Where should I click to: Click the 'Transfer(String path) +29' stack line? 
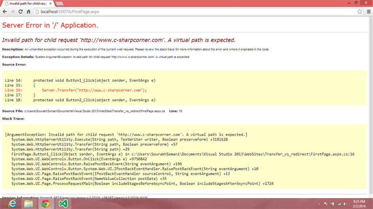point(70,149)
